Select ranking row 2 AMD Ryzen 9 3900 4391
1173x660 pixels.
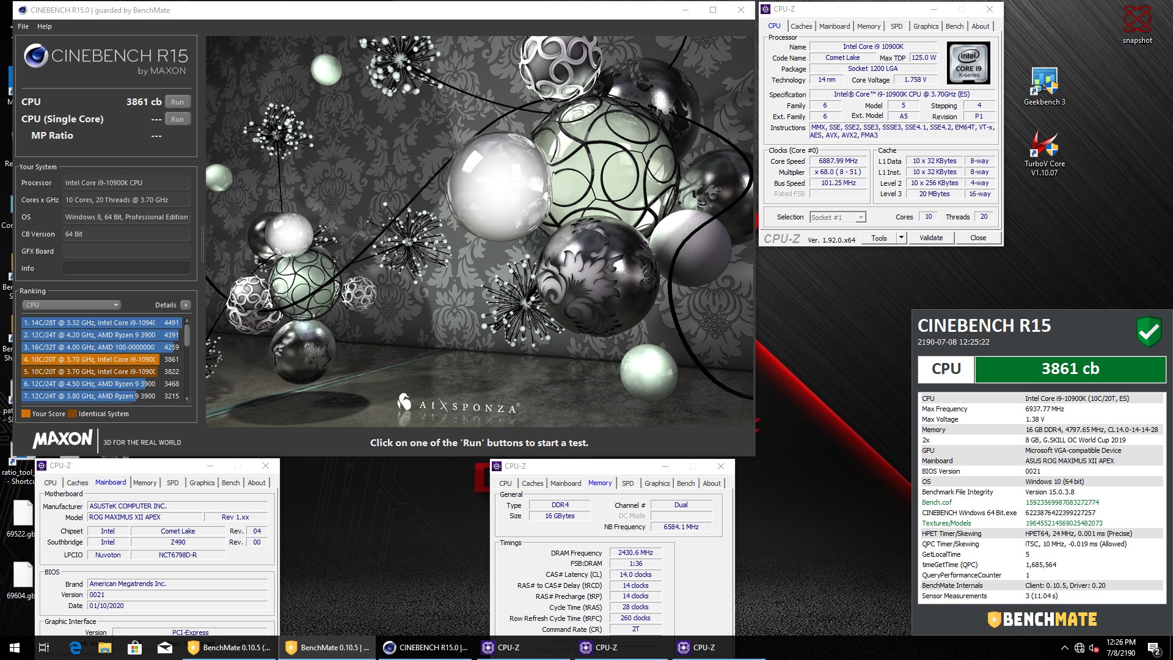101,335
